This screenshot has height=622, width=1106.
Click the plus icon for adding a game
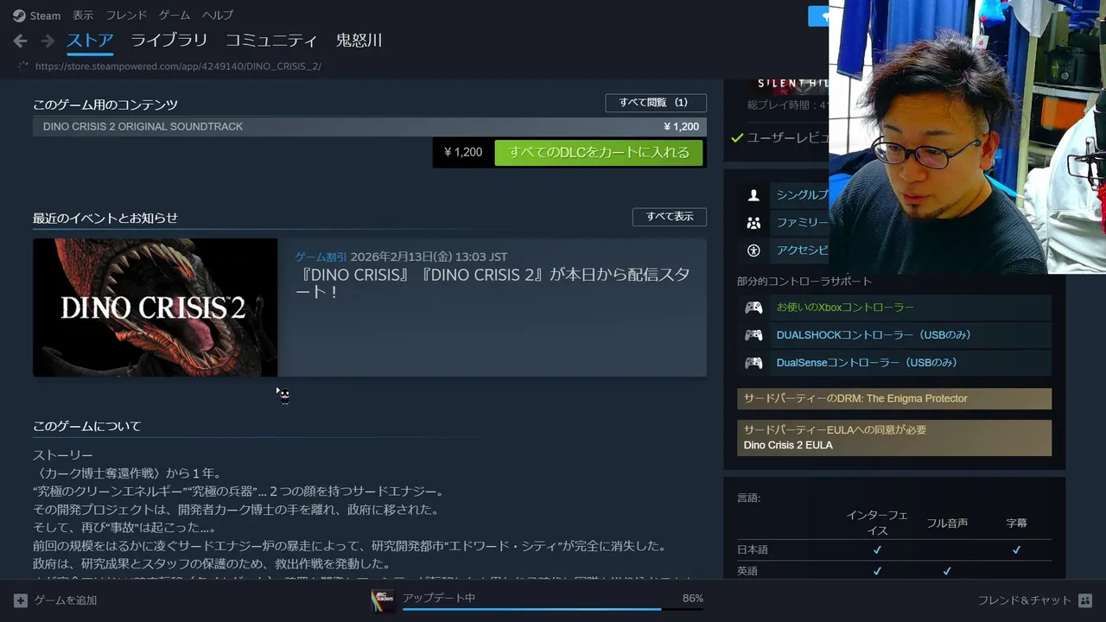(21, 600)
